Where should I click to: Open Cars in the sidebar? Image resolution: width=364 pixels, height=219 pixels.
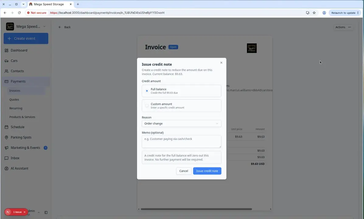[x=14, y=61]
